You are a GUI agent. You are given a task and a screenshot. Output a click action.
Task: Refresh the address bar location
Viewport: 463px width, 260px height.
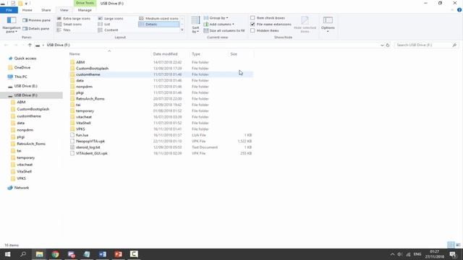(x=388, y=45)
